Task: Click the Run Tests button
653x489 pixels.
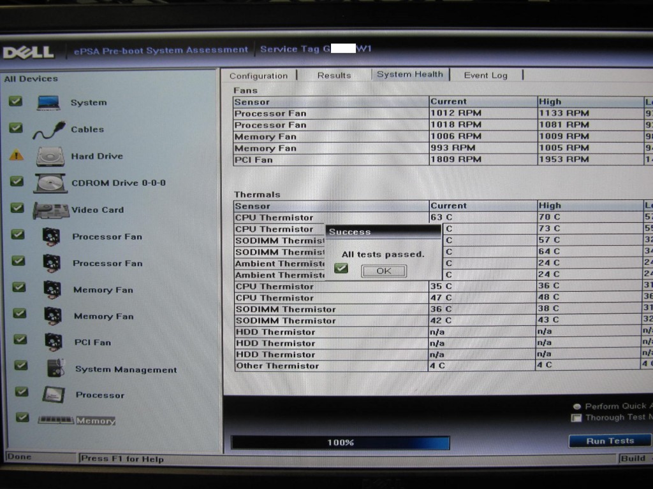Action: [610, 441]
